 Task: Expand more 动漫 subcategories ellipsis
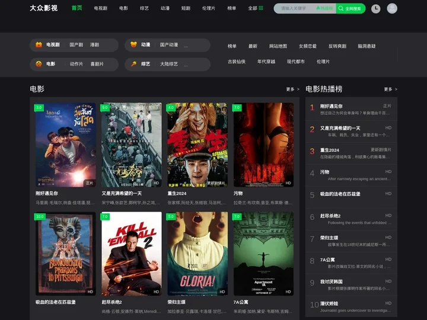186,46
